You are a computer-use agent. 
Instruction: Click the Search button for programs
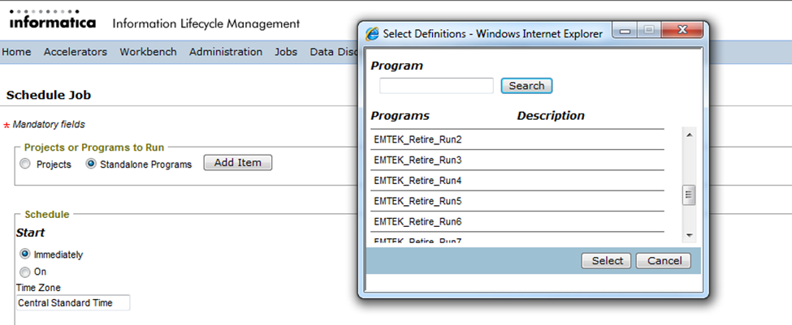526,86
